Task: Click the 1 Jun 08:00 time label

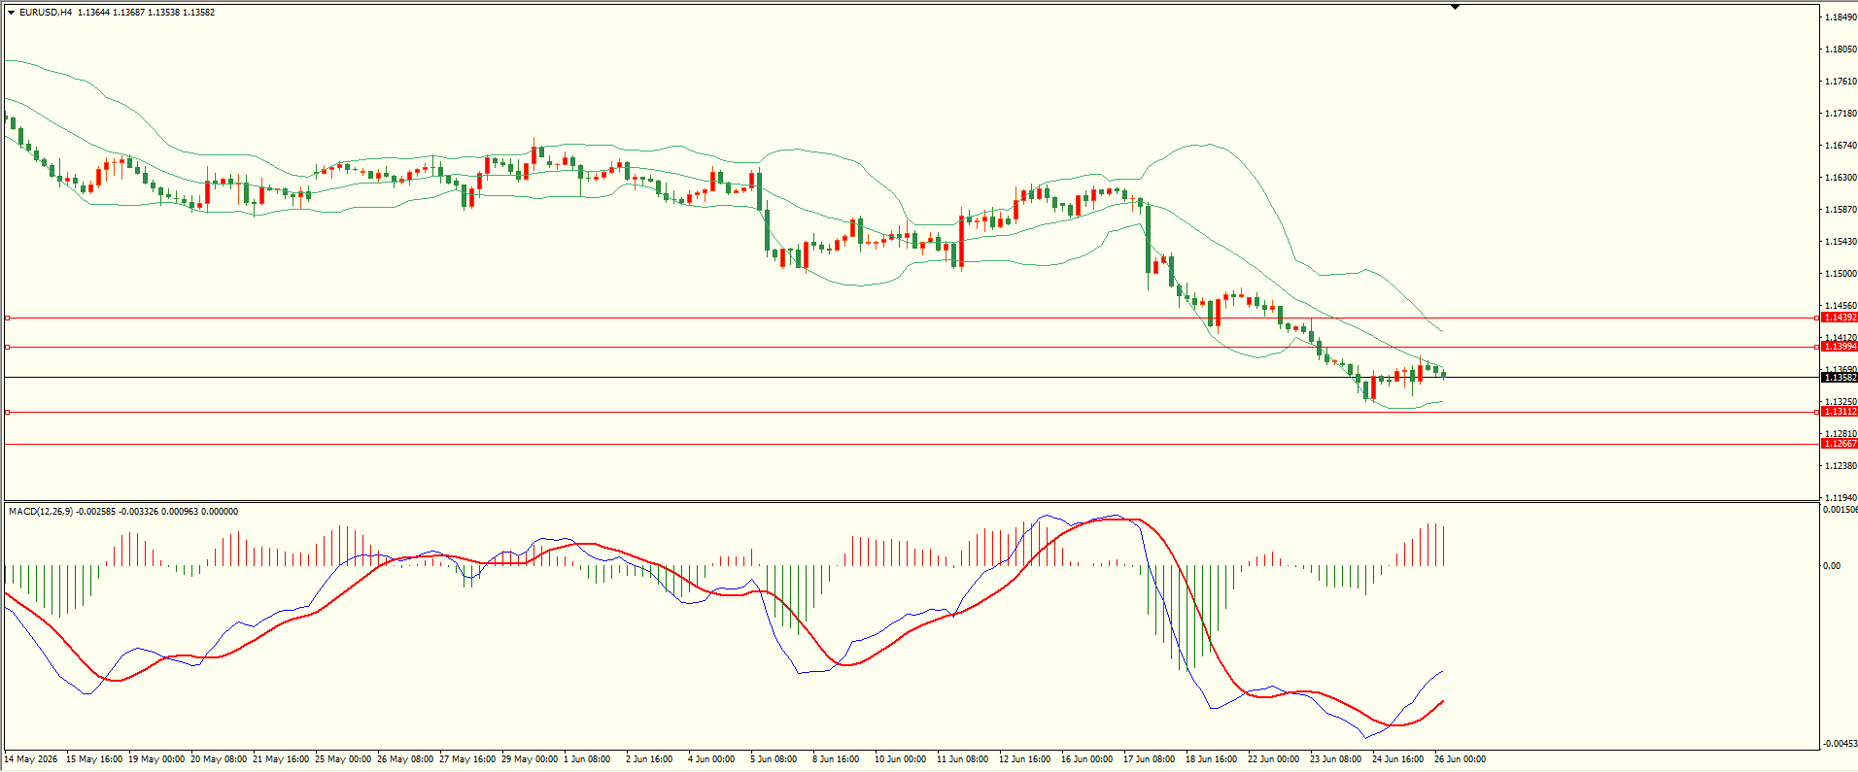Action: coord(589,759)
